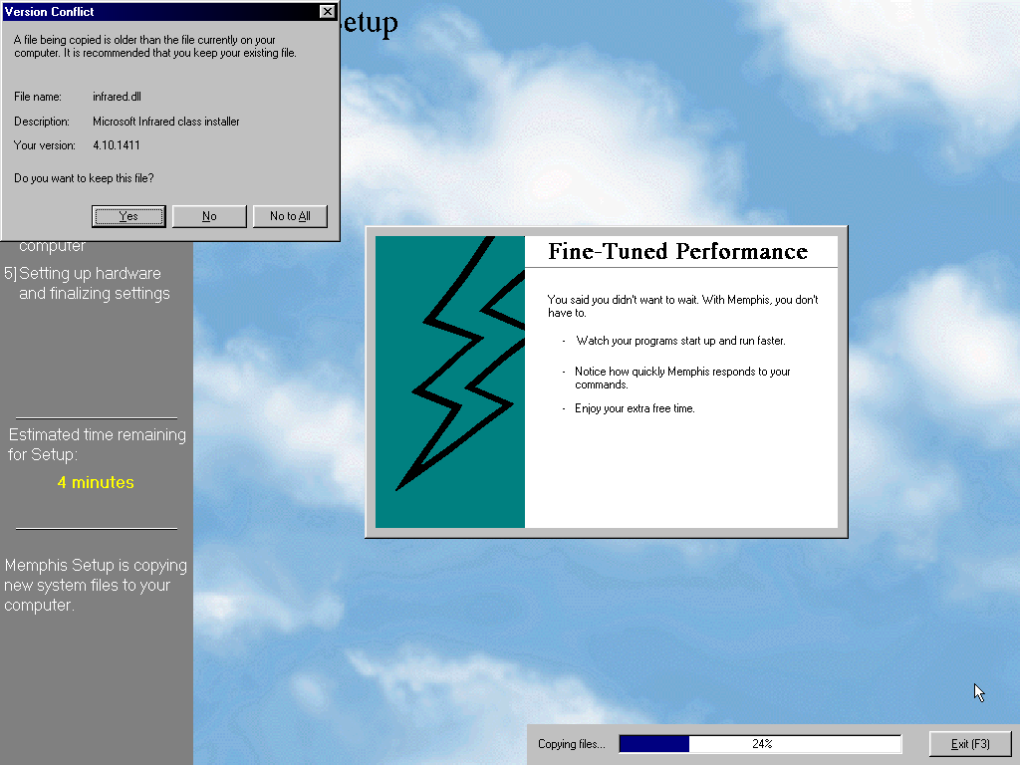Image resolution: width=1020 pixels, height=765 pixels.
Task: Click the version number 4.10.1411
Action: pyautogui.click(x=117, y=145)
